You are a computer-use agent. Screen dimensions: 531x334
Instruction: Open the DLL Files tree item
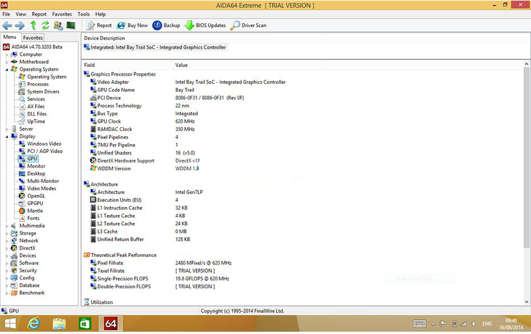37,114
